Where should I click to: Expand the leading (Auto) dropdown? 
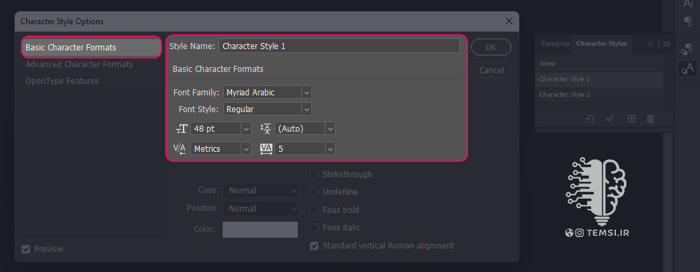click(x=330, y=129)
